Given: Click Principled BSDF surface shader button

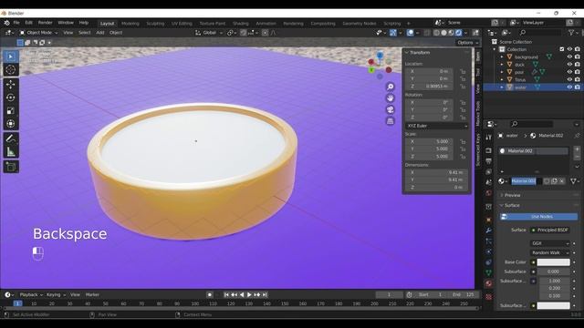Looking at the screenshot, I should 549,231.
